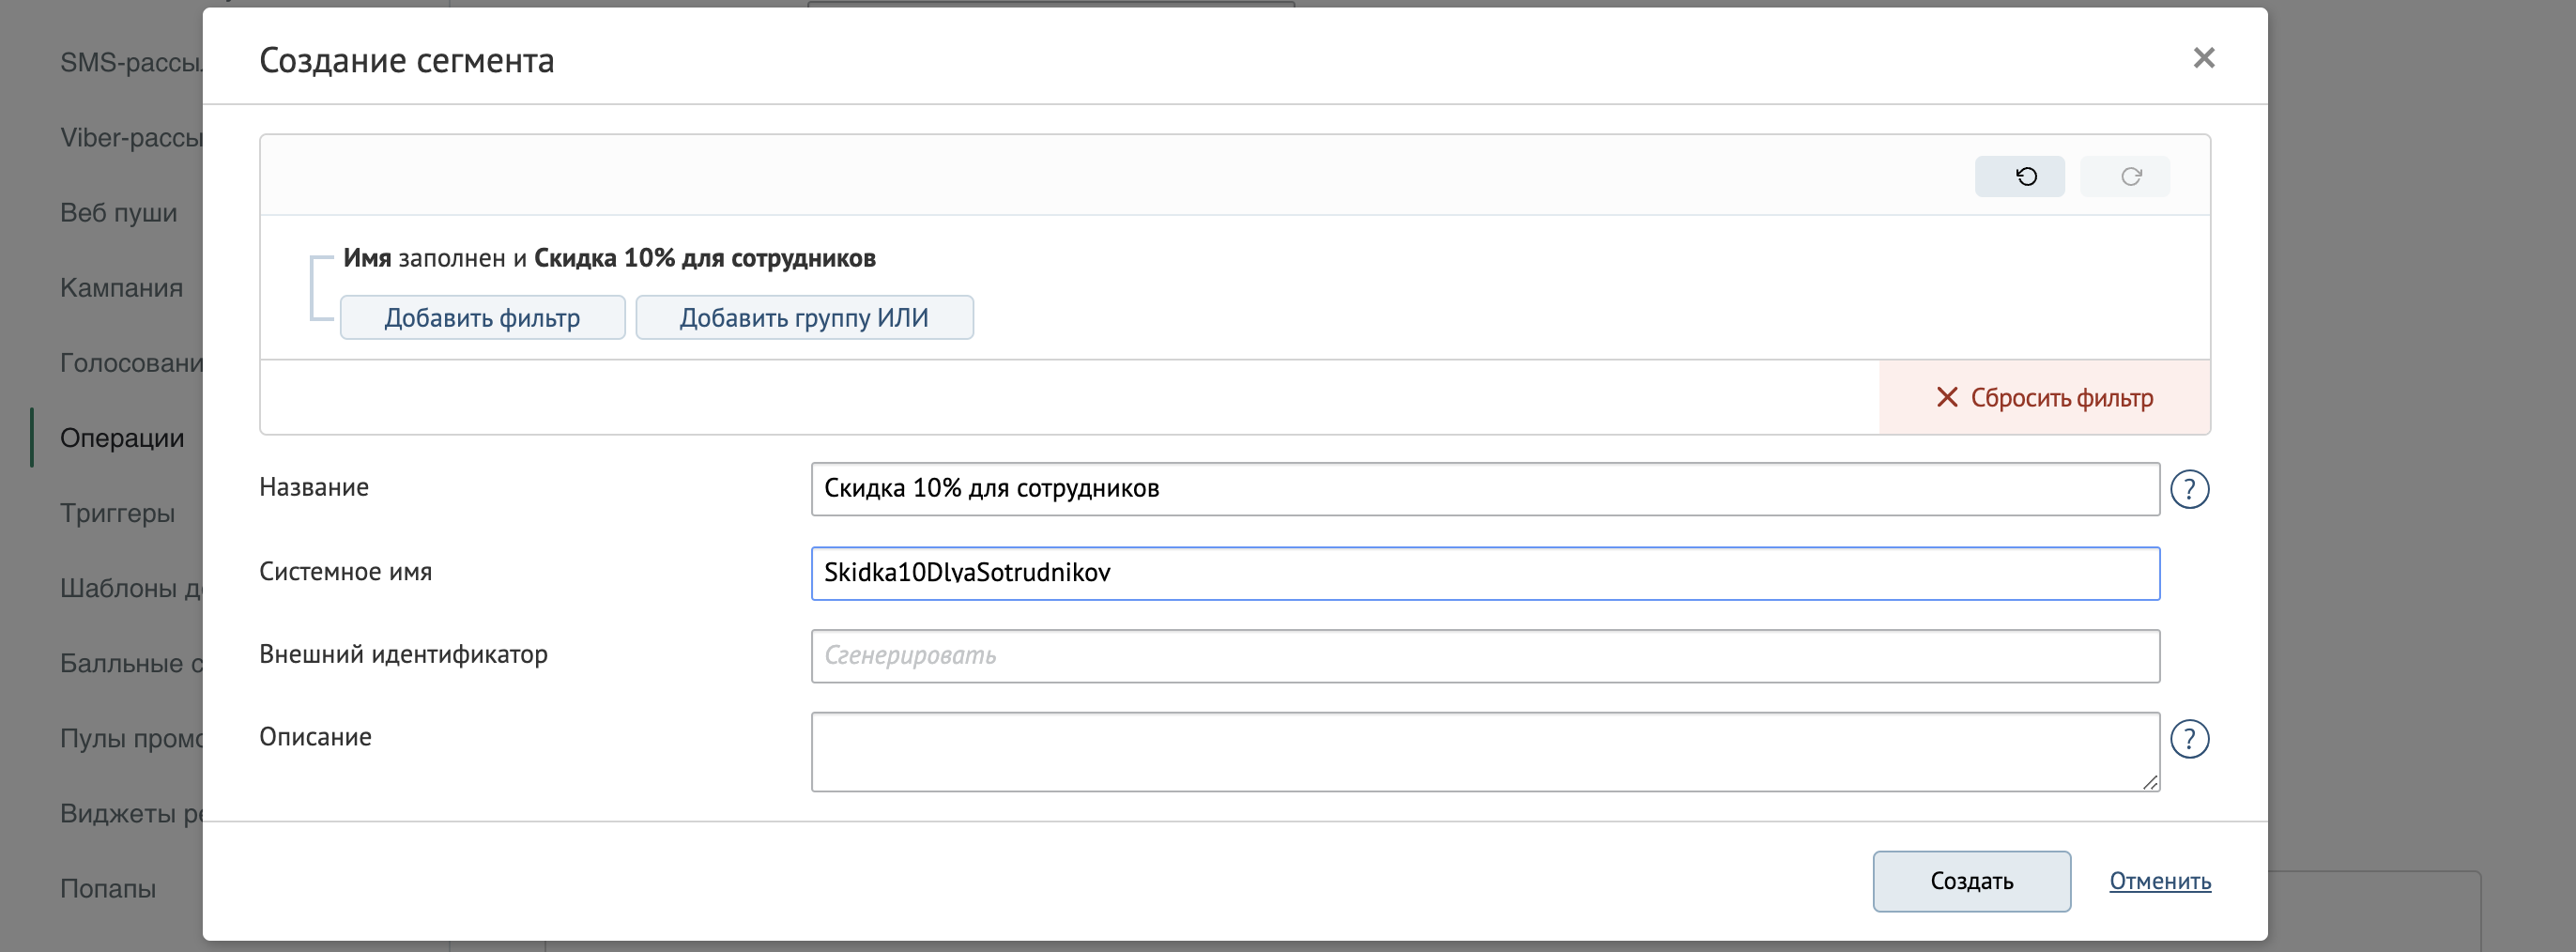Grab the Описание textarea resize handle
2576x952 pixels.
[x=2150, y=782]
